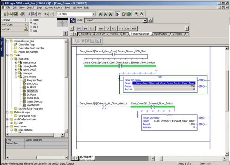Screen dimensions: 230x165
Task: Click the Zoom In magnifier icon
Action: coord(136,14)
